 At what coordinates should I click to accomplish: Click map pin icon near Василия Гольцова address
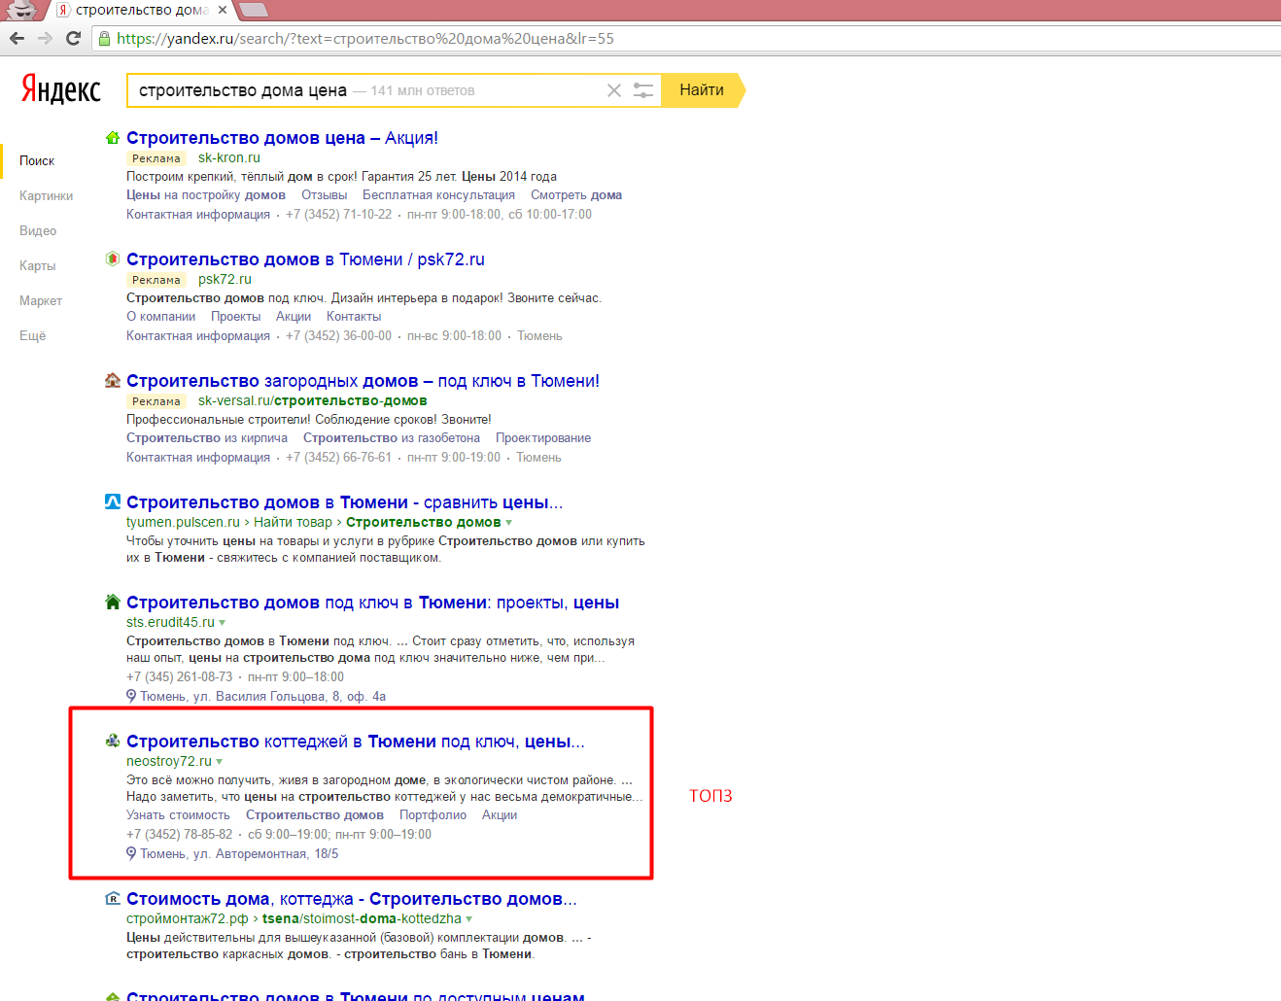(131, 696)
